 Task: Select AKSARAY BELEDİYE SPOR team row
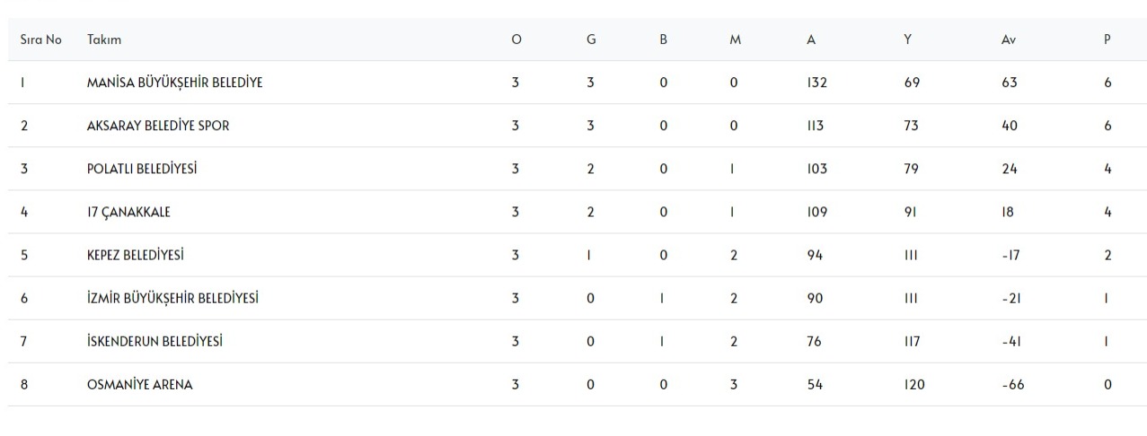pyautogui.click(x=158, y=126)
